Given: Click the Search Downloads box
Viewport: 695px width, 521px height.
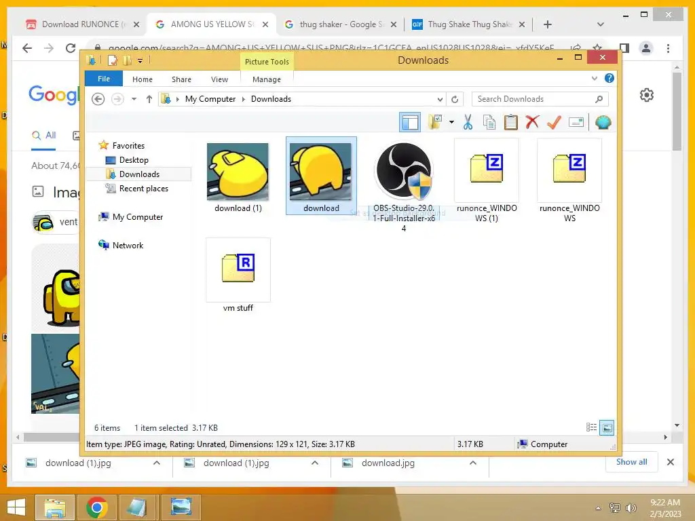Looking at the screenshot, I should (540, 99).
